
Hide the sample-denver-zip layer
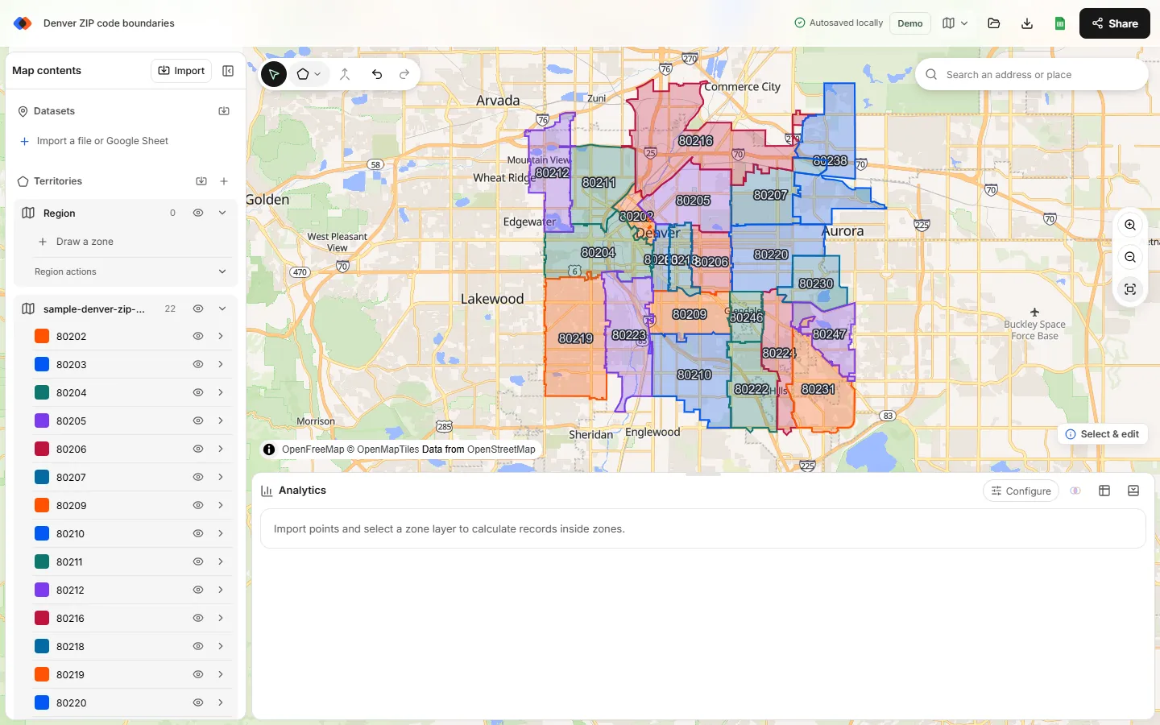[198, 309]
